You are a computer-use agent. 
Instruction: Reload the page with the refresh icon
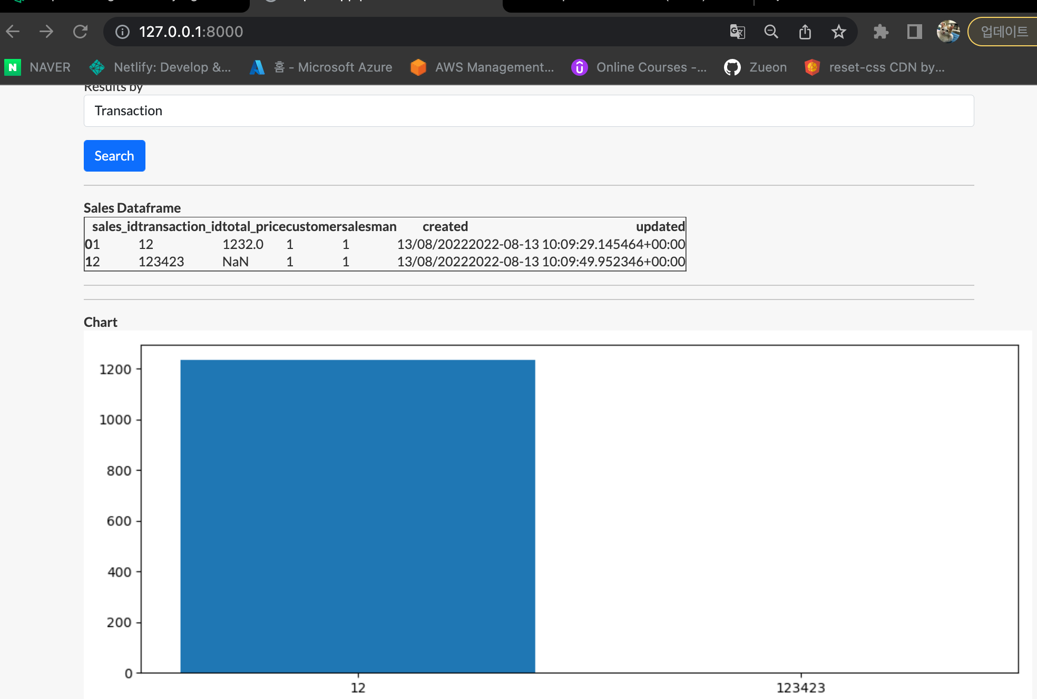[x=80, y=32]
